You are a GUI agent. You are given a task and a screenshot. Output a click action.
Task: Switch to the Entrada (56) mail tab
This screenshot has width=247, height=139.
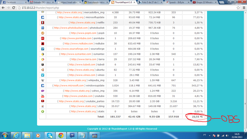pos(42,2)
